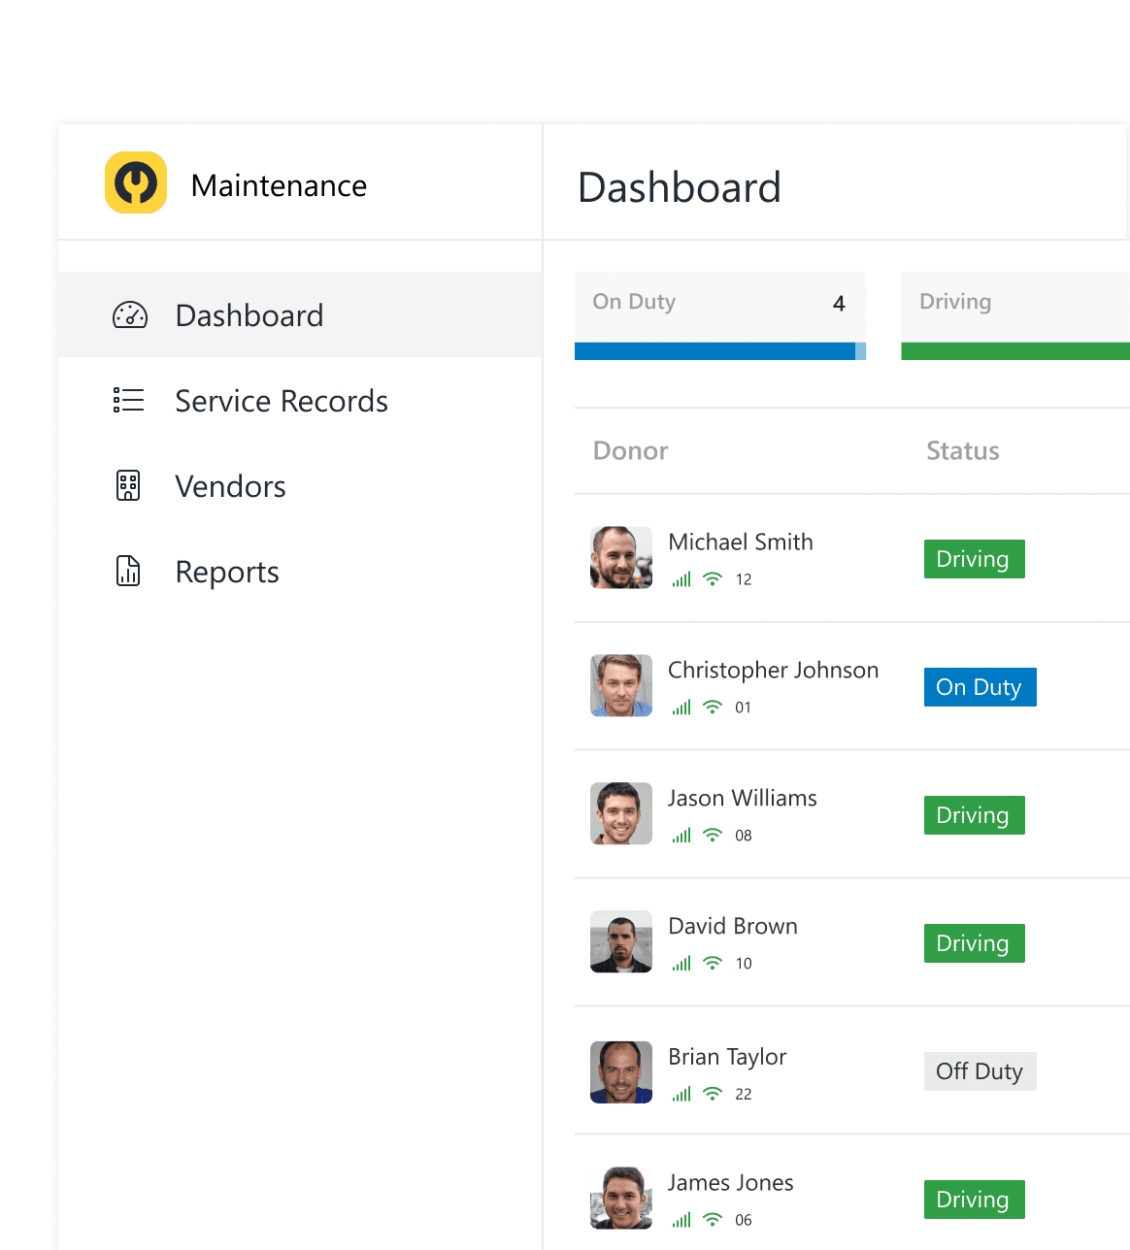Click the Maintenance wrench logo

[x=135, y=182]
